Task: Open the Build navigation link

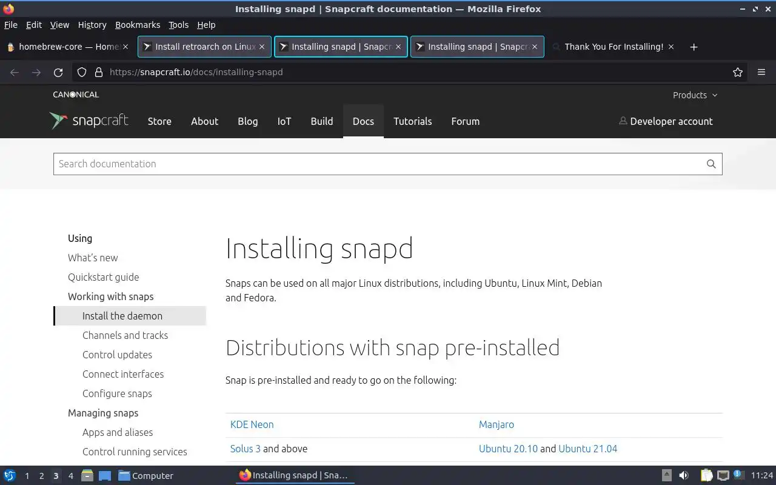Action: click(322, 121)
